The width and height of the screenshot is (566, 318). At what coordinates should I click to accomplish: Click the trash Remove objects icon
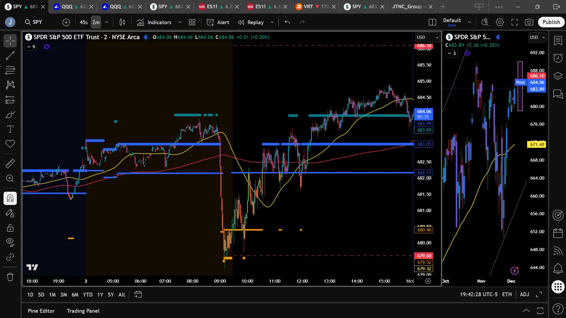(10, 277)
